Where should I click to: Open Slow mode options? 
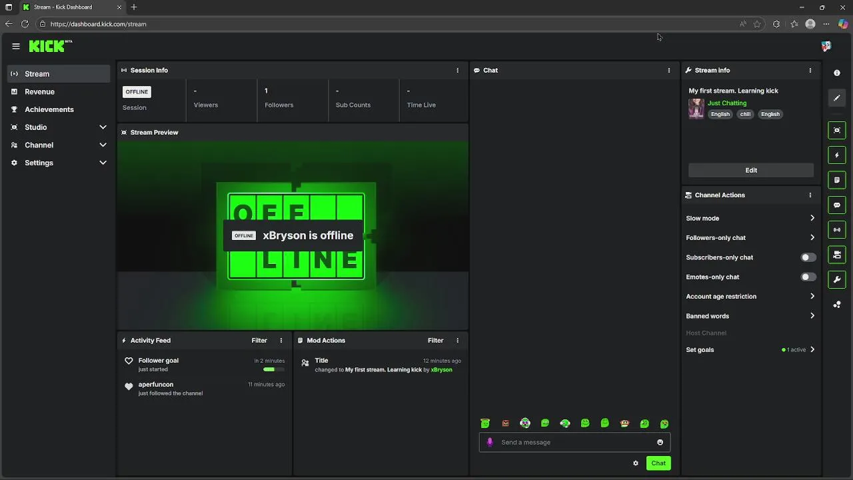[x=750, y=218]
